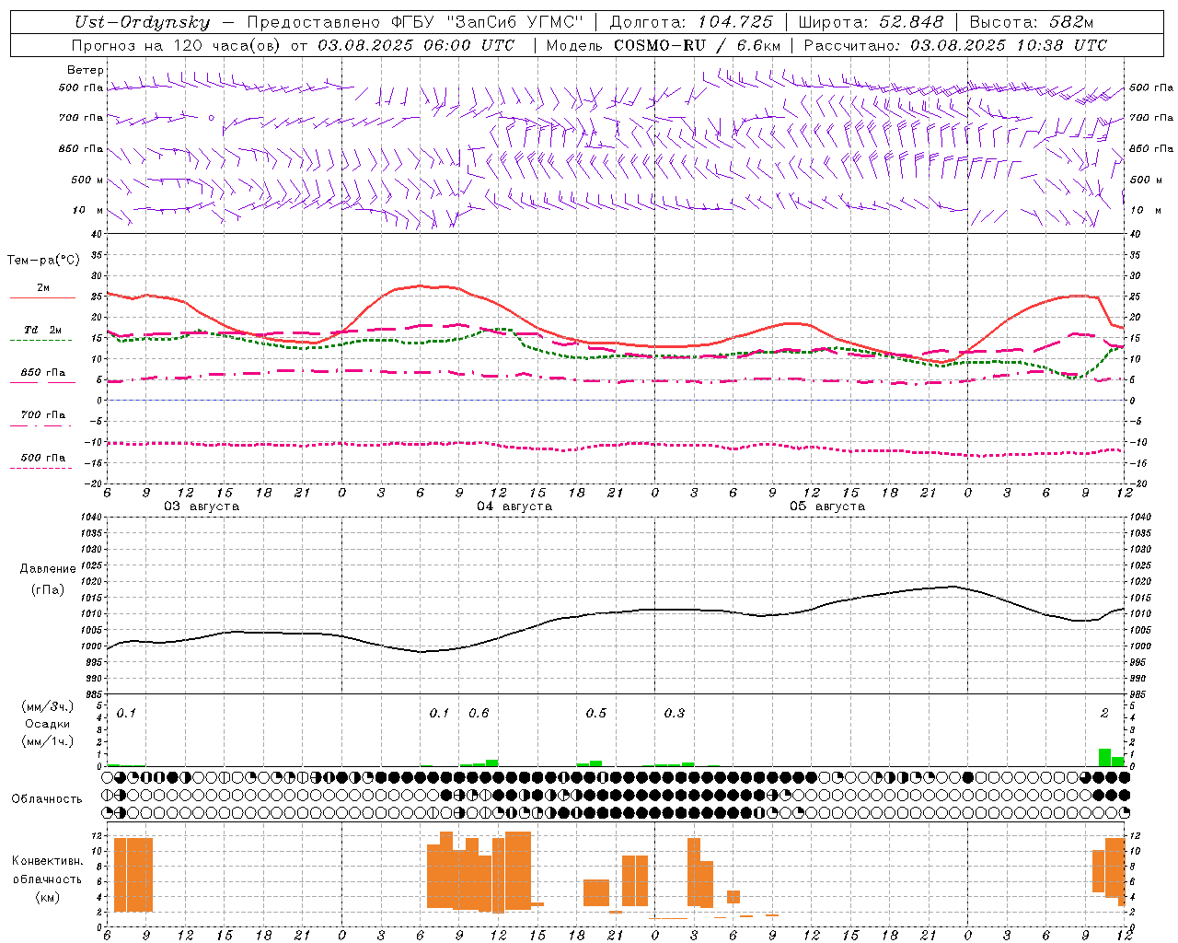Click the 05 августа date label
This screenshot has width=1178, height=943.
(827, 506)
